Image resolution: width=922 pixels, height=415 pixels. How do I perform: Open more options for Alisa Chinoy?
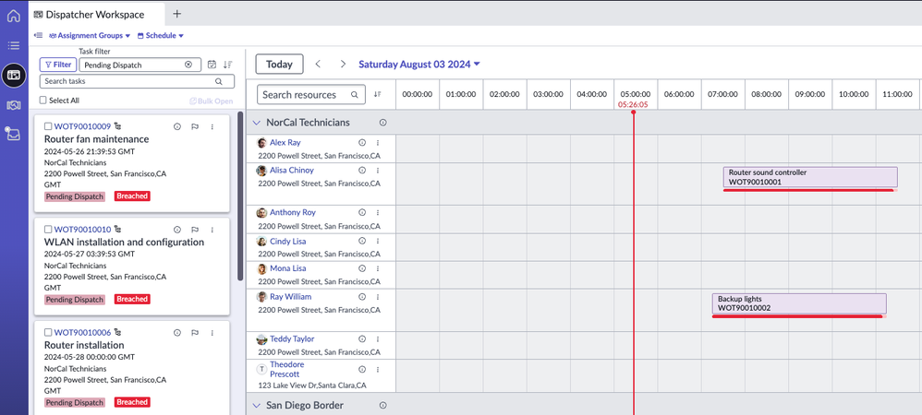tap(378, 171)
